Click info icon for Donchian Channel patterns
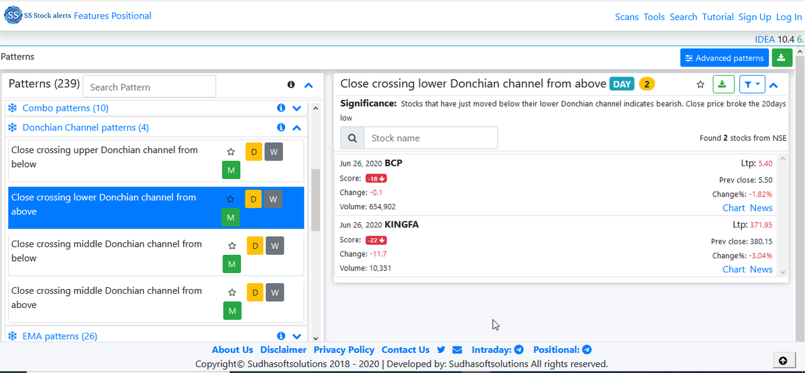Image resolution: width=805 pixels, height=373 pixels. coord(282,127)
